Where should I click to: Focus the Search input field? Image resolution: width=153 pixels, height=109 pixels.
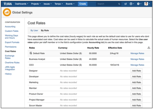109,4
